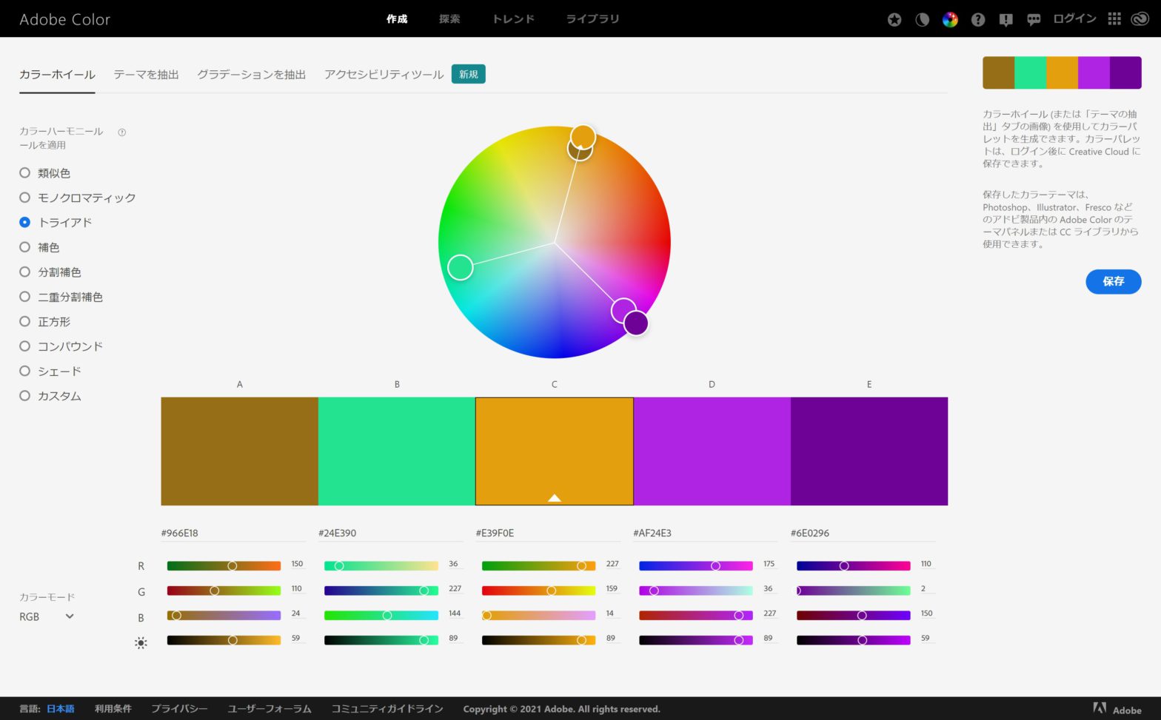The height and width of the screenshot is (720, 1161).
Task: Select the トライアド radio button
Action: [x=24, y=222]
